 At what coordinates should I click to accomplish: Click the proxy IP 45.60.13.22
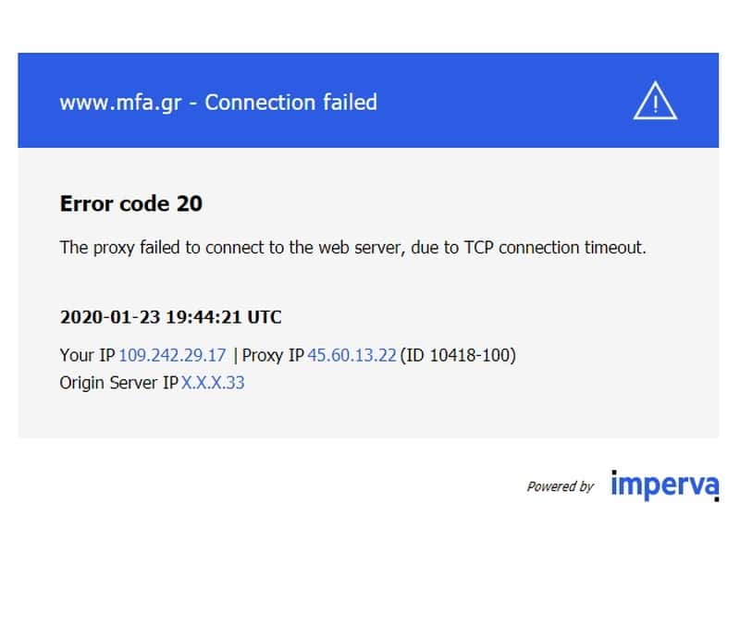[352, 355]
